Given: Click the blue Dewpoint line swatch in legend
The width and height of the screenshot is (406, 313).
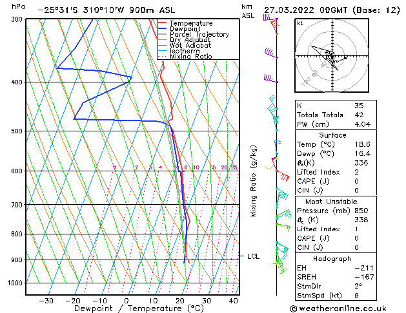Looking at the screenshot, I should pyautogui.click(x=163, y=29).
